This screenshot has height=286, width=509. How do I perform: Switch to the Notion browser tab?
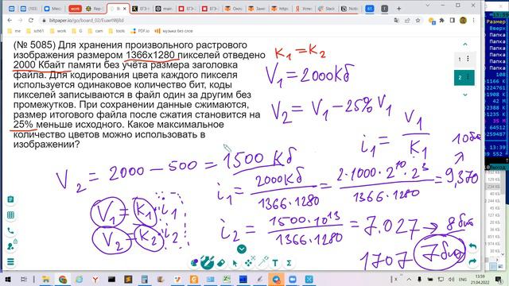point(349,9)
